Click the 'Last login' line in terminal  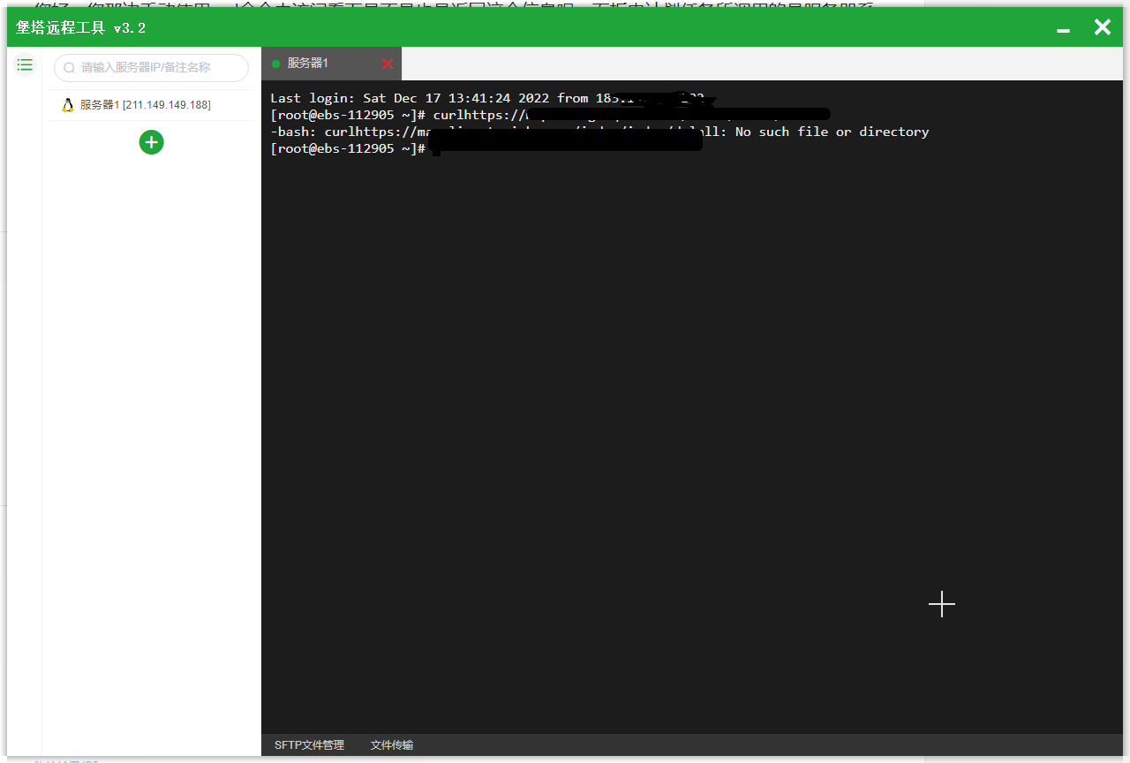[490, 98]
